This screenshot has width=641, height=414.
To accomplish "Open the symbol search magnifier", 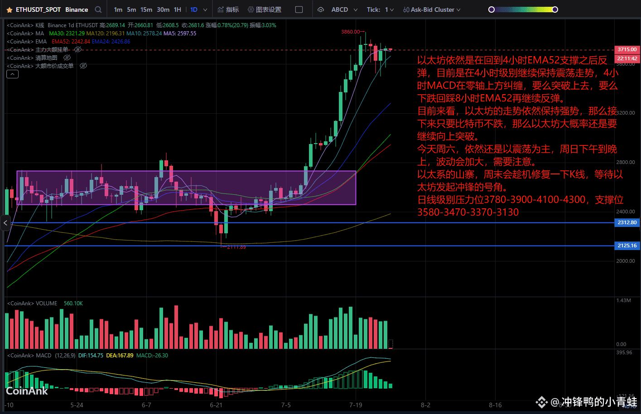I will pyautogui.click(x=98, y=10).
